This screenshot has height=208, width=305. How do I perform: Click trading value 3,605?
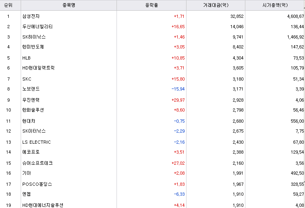click(x=238, y=68)
